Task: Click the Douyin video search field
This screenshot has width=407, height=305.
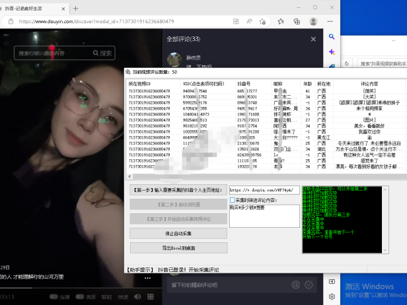Action: click(x=54, y=53)
